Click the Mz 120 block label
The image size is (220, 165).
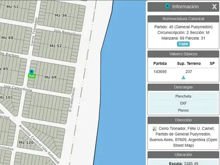26,143
